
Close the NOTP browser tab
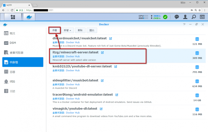point(29,5)
